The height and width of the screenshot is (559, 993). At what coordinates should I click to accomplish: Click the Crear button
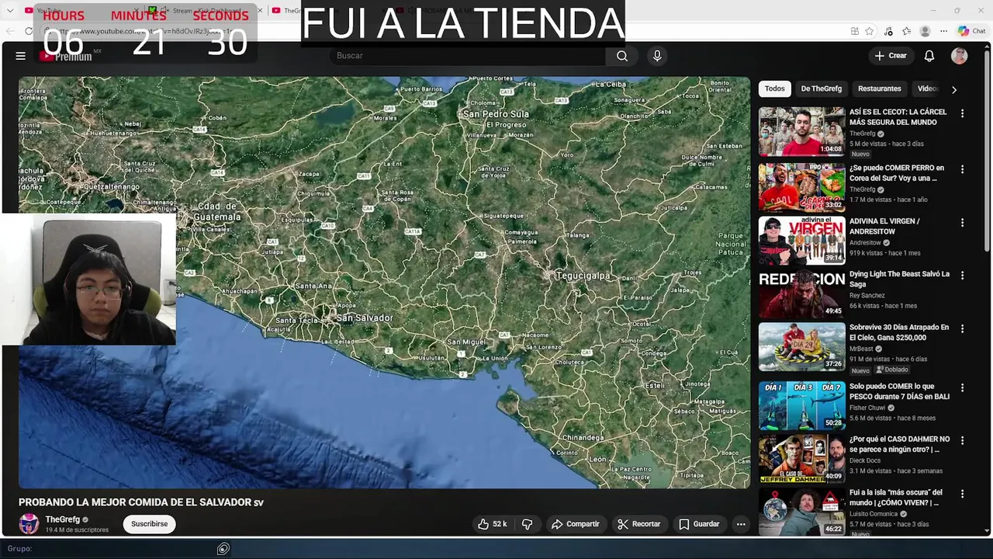click(x=891, y=56)
